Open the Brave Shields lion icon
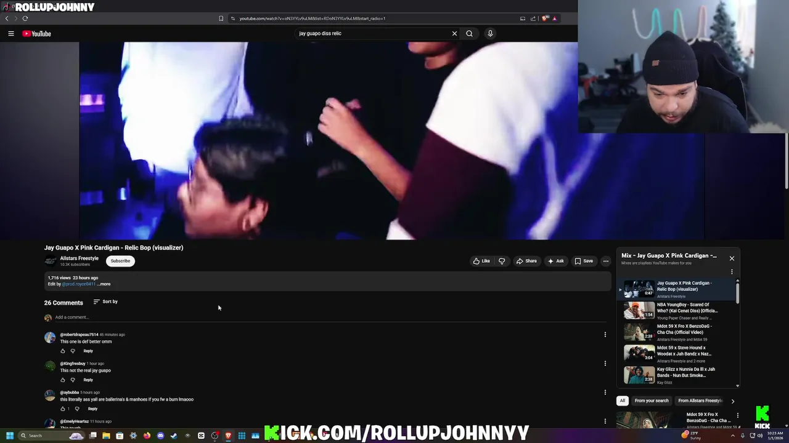Image resolution: width=789 pixels, height=443 pixels. pyautogui.click(x=545, y=18)
